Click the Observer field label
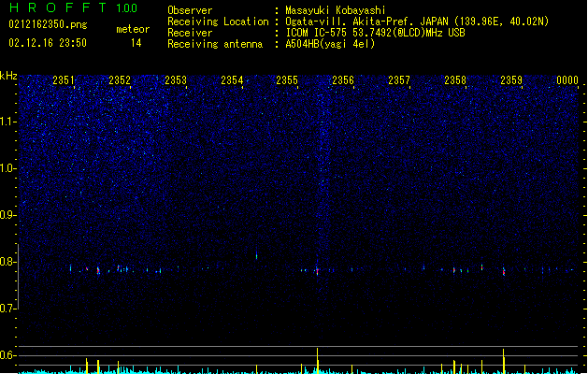 [190, 10]
